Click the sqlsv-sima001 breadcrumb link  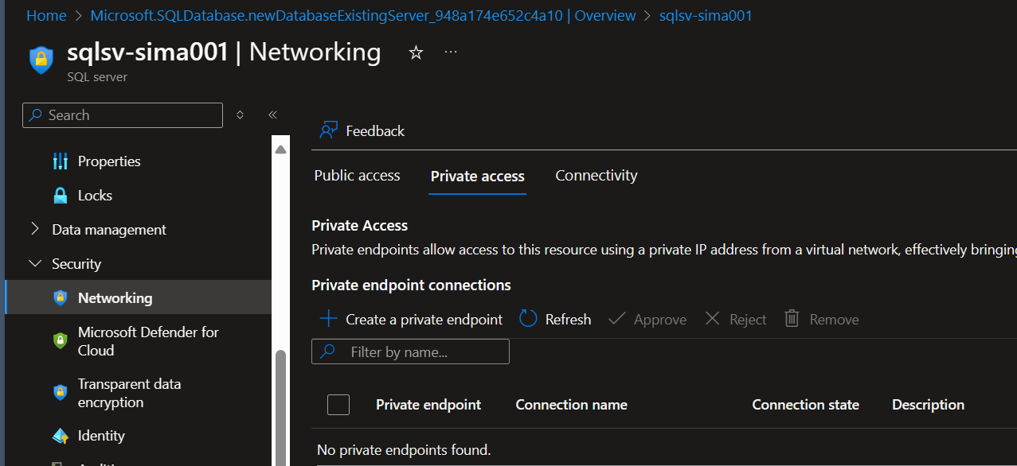point(706,16)
